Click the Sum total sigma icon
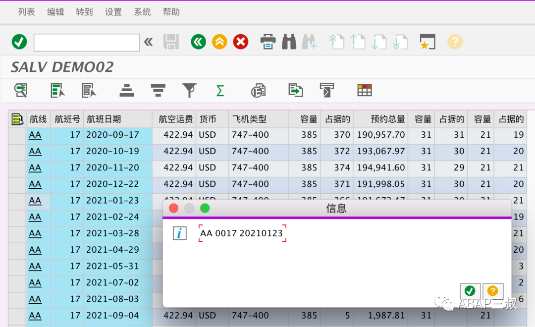Image resolution: width=535 pixels, height=327 pixels. point(220,91)
